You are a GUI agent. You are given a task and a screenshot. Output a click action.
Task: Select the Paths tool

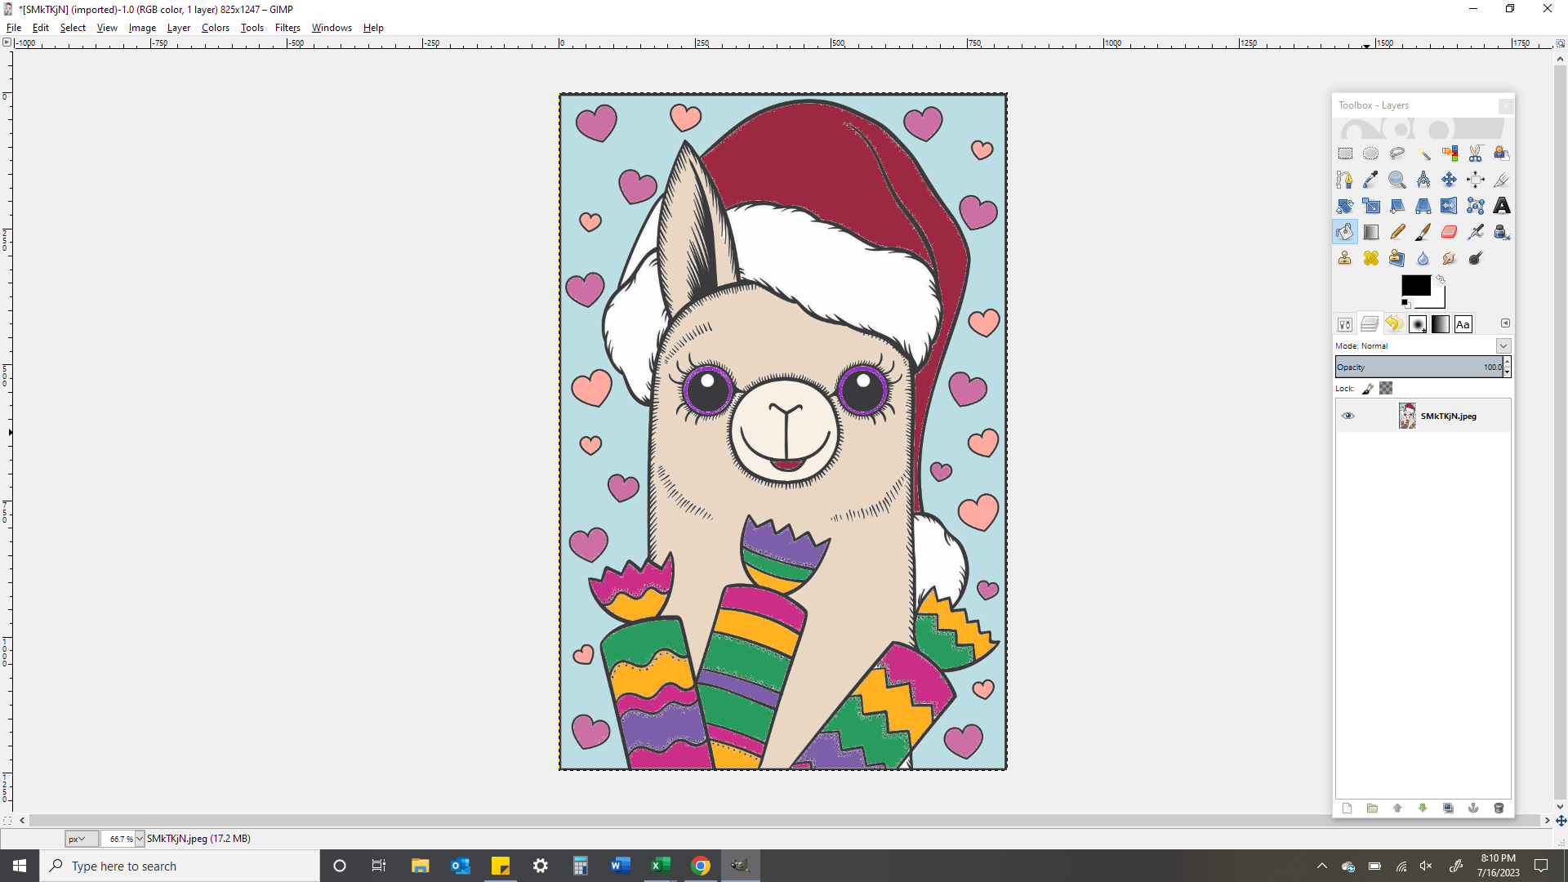(1345, 180)
